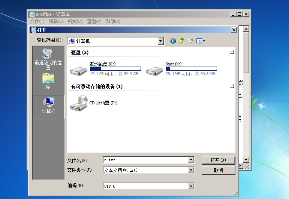This screenshot has width=289, height=199.
Task: Click the file name (文件名) input field
Action: click(145, 160)
